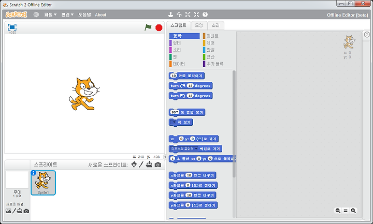Open the tips panel question mark on the right edge
Image resolution: width=373 pixels, height=224 pixels.
[x=367, y=35]
